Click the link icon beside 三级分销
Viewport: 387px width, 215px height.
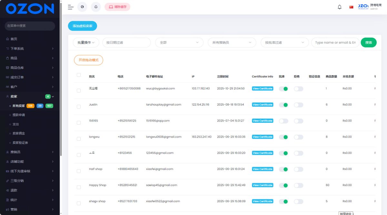(x=7, y=181)
